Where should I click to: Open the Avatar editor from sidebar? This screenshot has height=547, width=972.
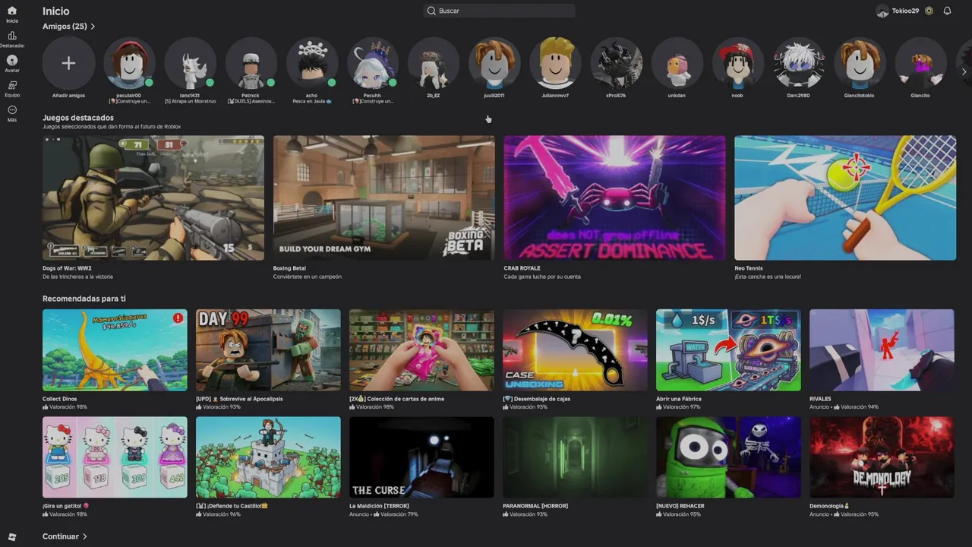point(11,64)
